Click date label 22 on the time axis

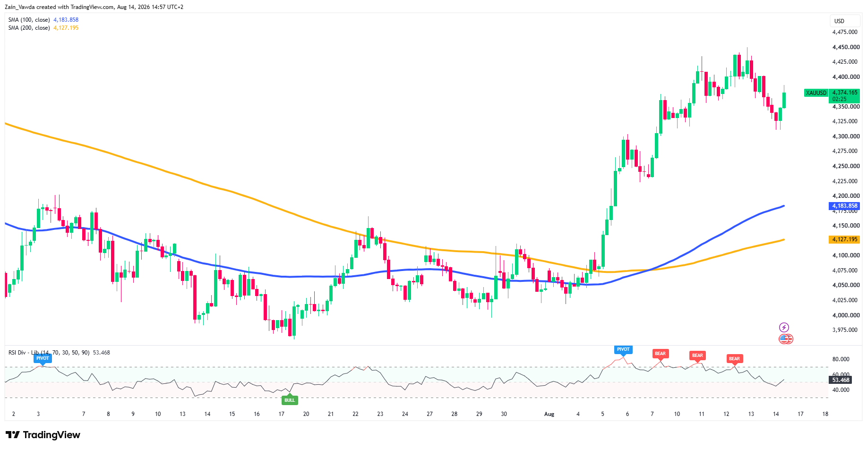point(355,414)
